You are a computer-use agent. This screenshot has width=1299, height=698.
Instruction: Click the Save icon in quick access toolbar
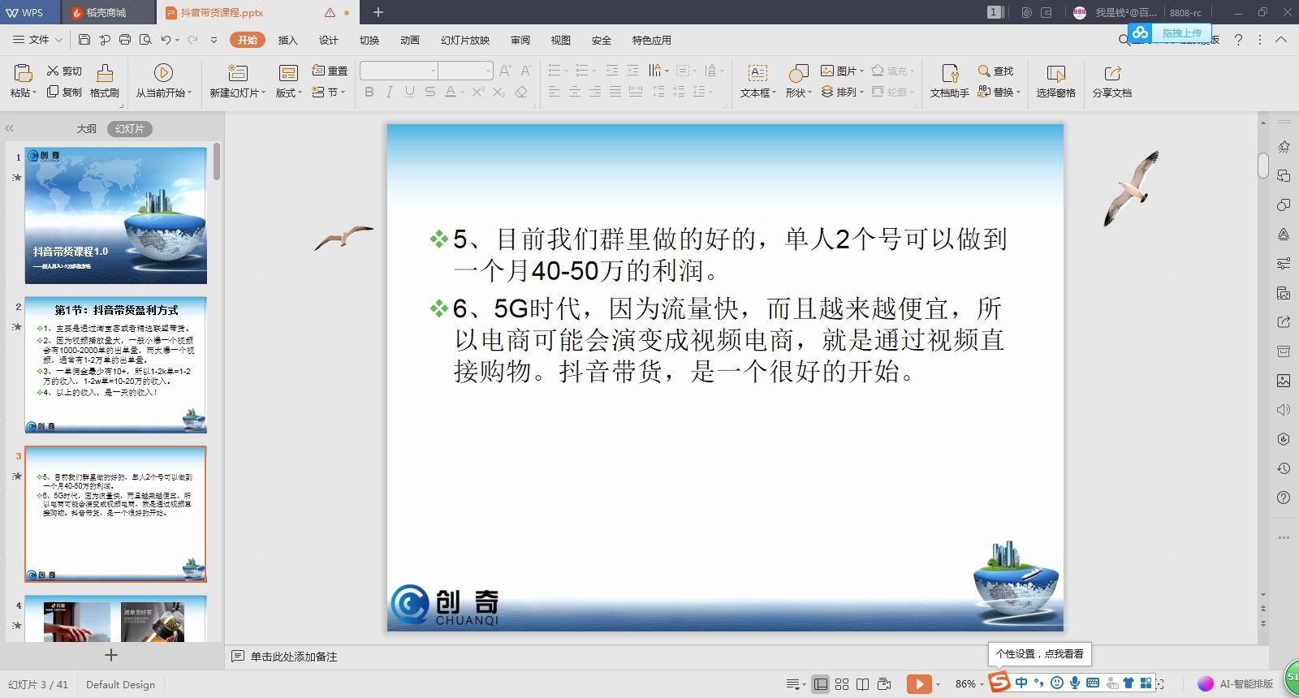click(x=84, y=40)
